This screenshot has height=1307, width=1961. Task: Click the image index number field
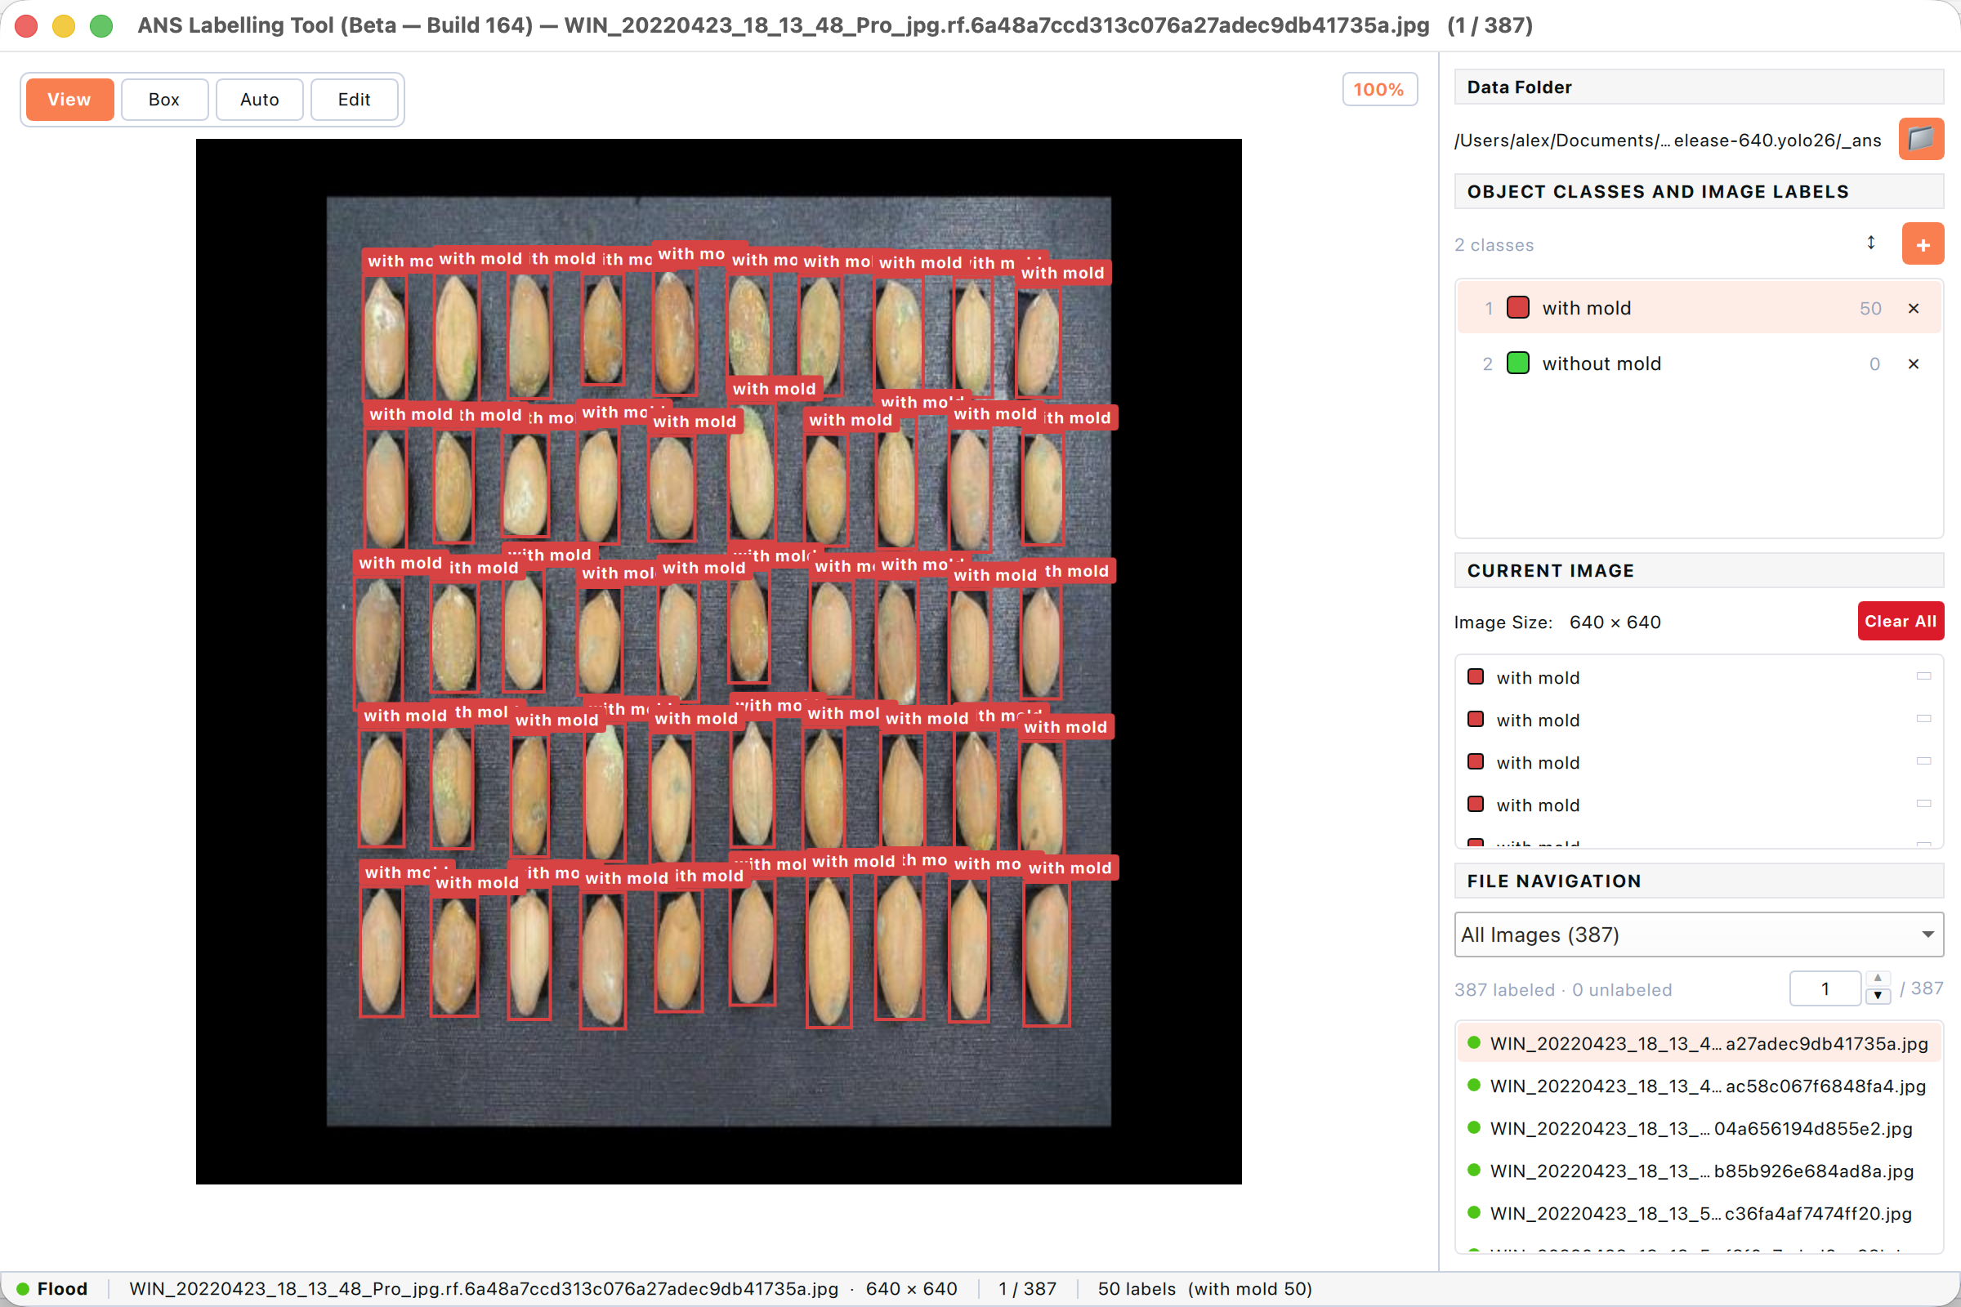[x=1825, y=988]
